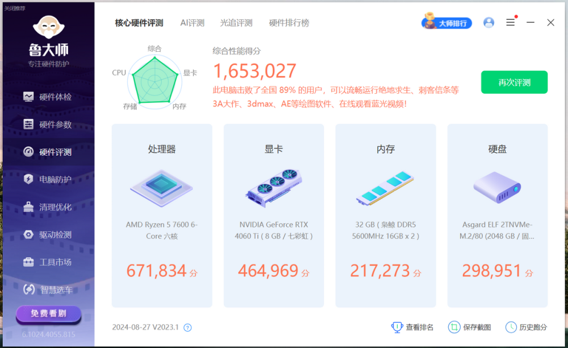Click the memory stick icon
Image resolution: width=568 pixels, height=348 pixels.
tap(386, 188)
